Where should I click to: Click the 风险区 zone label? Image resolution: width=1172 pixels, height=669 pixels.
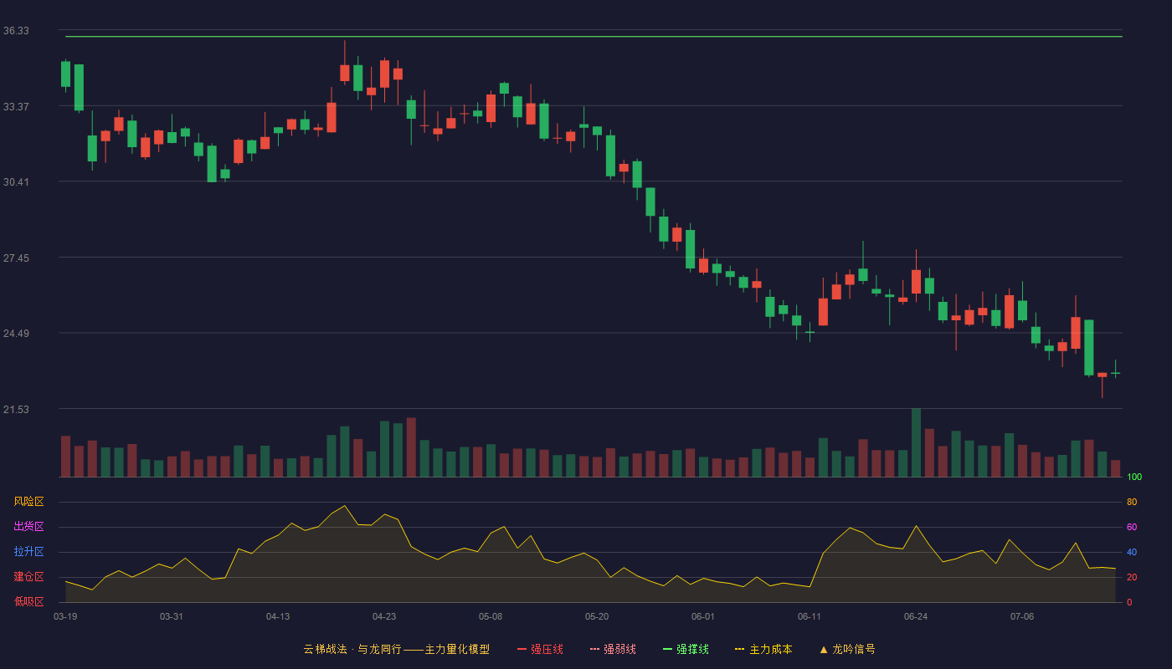tap(28, 502)
